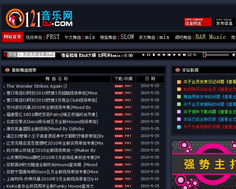Download 石家庄零点Disco娱乐城 track
The image size is (236, 189).
click(119, 121)
